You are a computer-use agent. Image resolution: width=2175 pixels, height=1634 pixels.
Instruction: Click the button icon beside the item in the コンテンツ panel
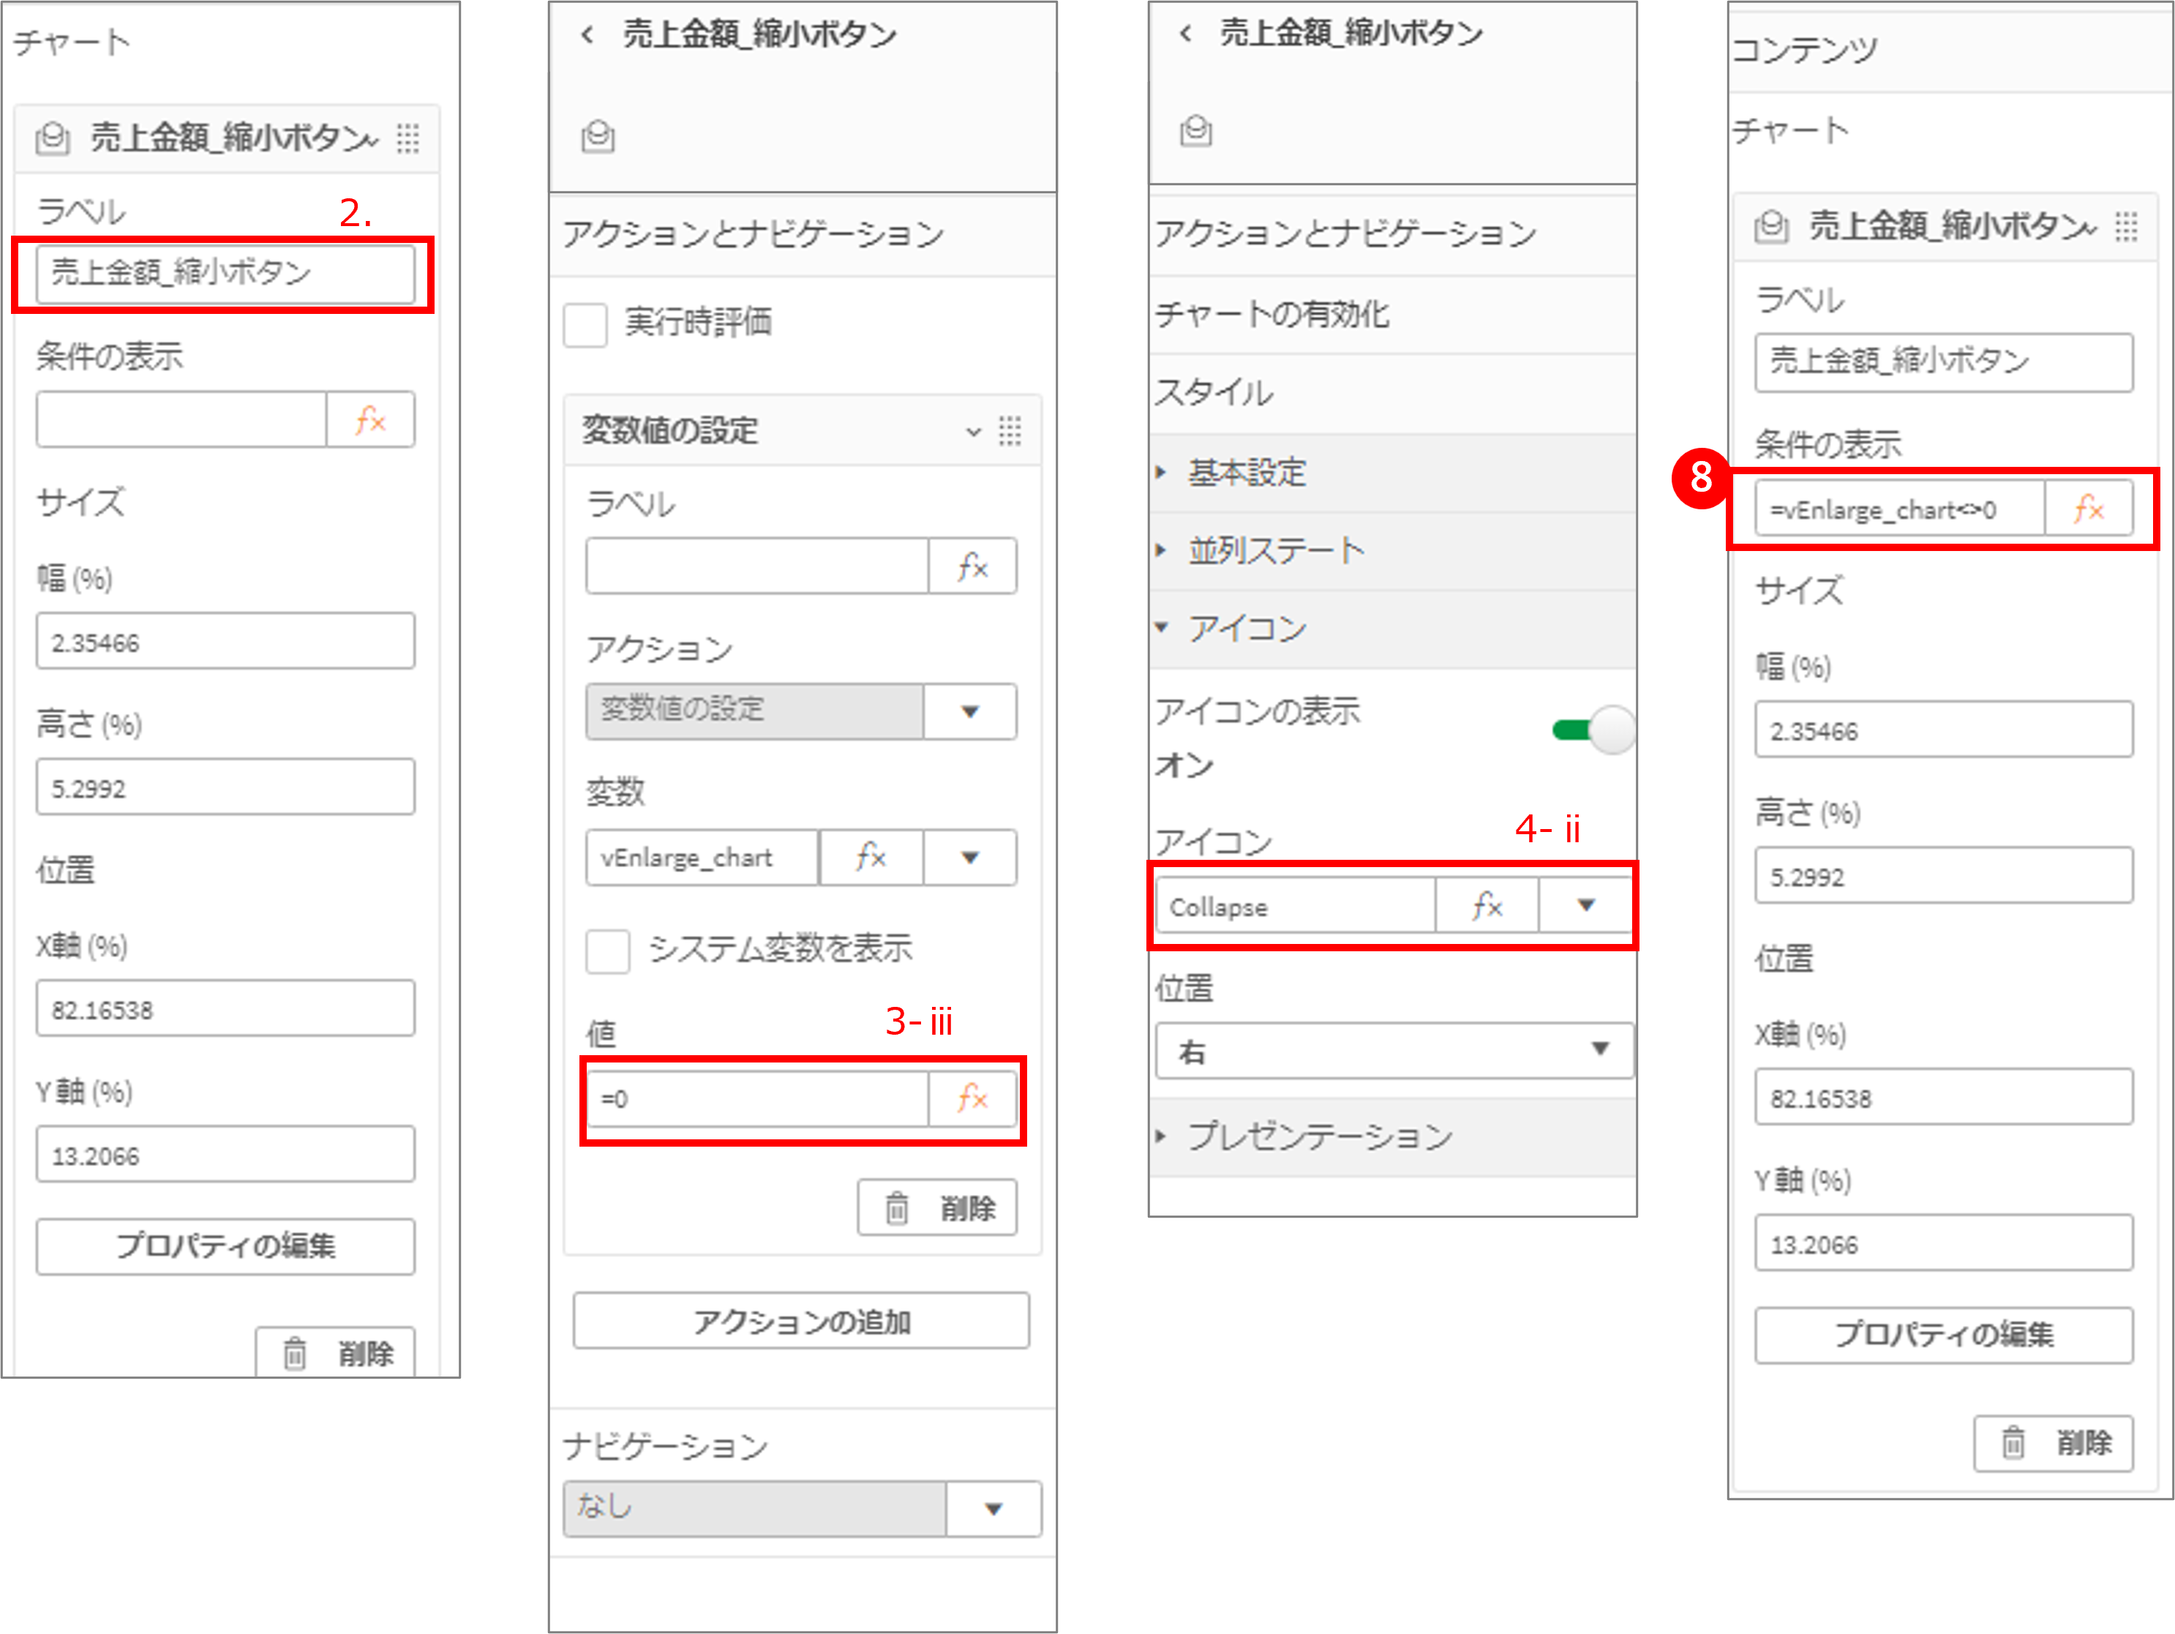[x=1772, y=226]
